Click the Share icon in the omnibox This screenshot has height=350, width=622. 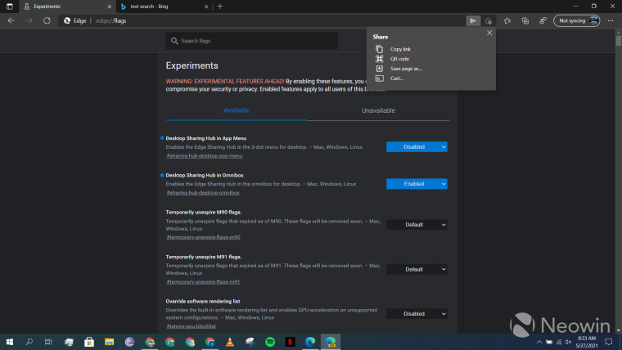click(x=473, y=20)
